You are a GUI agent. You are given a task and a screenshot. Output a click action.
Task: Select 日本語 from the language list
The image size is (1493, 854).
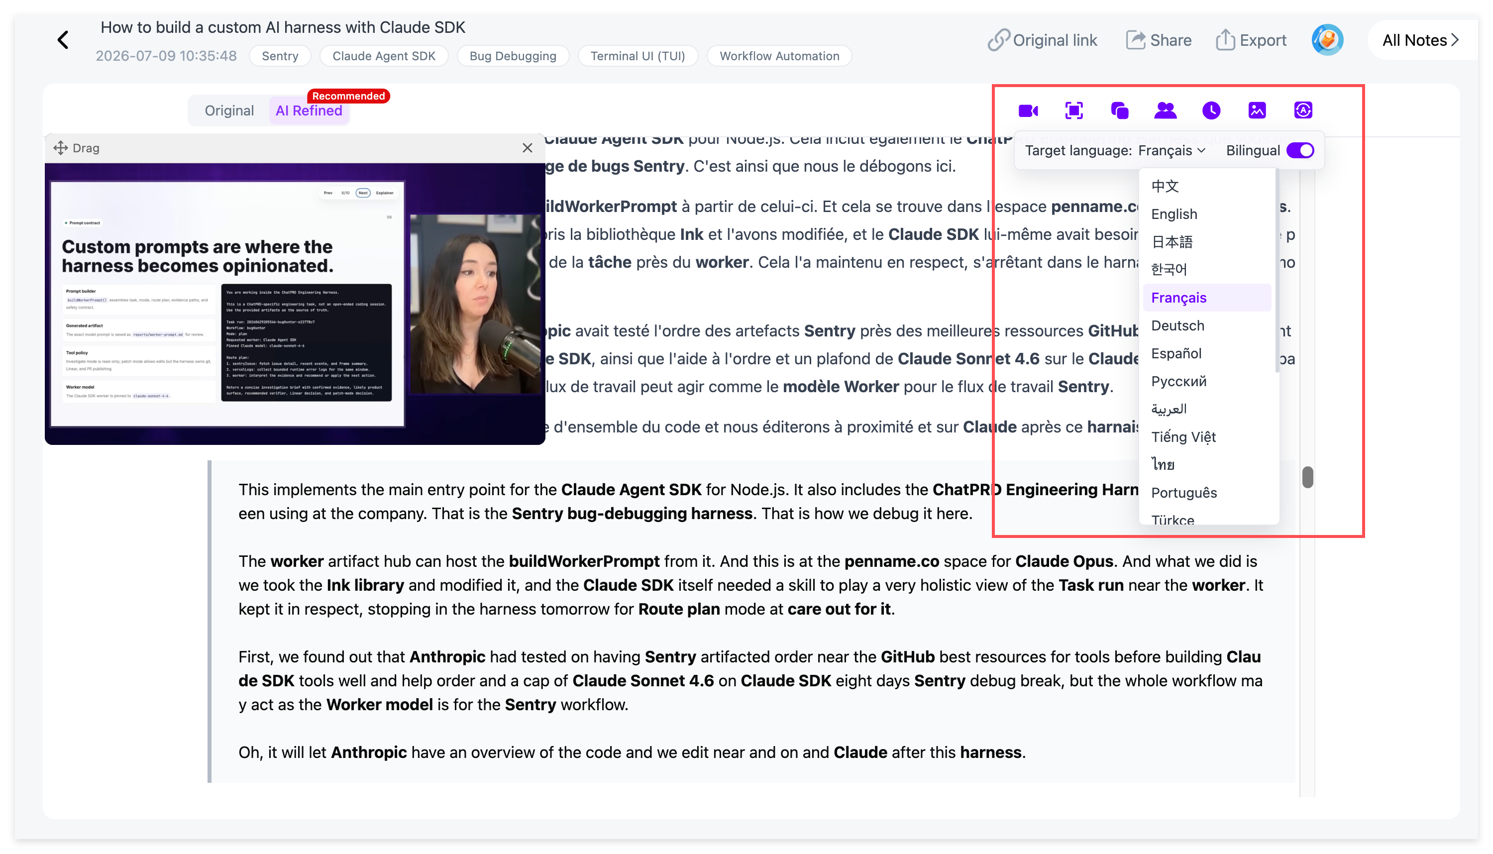pyautogui.click(x=1206, y=242)
